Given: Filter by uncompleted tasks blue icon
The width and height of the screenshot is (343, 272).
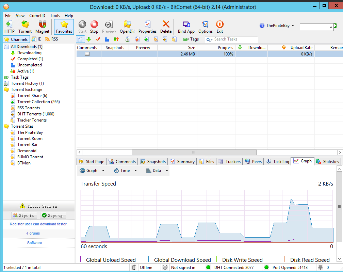Looking at the screenshot, I should point(107,39).
